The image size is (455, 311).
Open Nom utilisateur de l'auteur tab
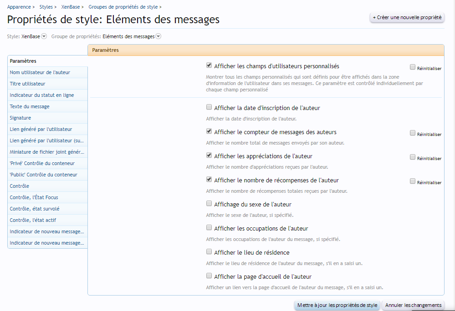[x=40, y=72]
